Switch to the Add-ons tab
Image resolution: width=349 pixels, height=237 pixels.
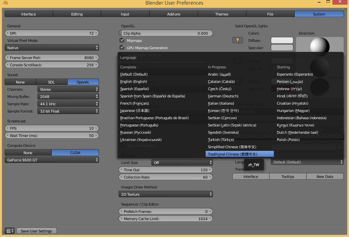[174, 14]
